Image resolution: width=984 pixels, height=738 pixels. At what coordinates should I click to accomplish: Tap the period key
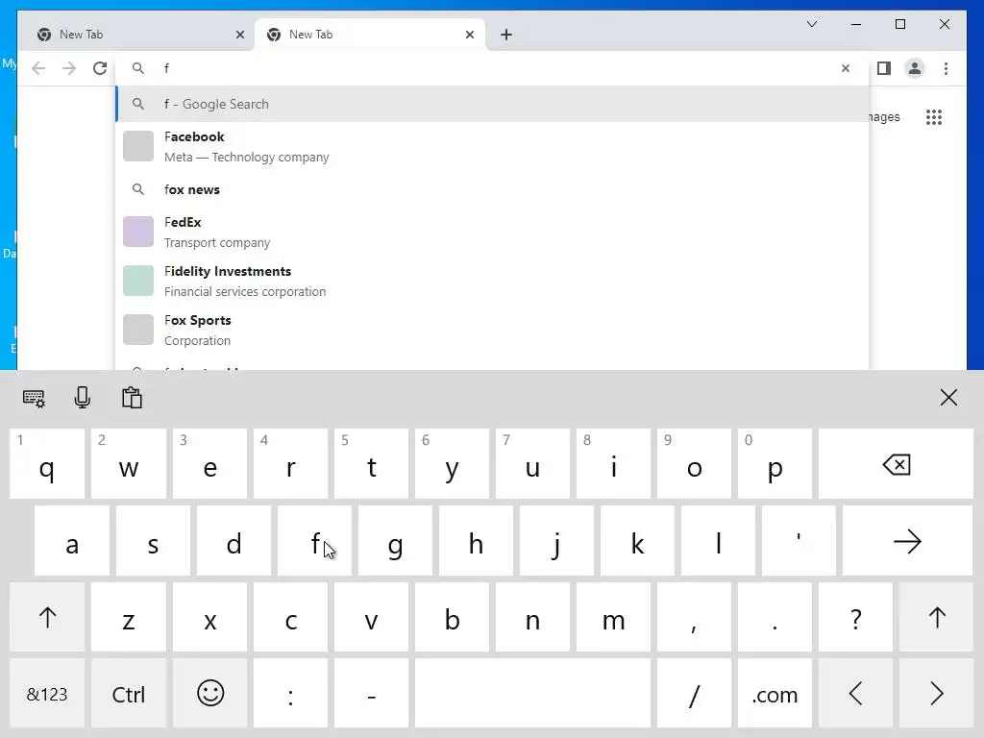[x=775, y=618]
